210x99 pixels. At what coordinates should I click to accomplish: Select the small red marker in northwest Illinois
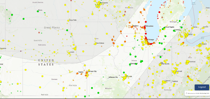coord(127,36)
